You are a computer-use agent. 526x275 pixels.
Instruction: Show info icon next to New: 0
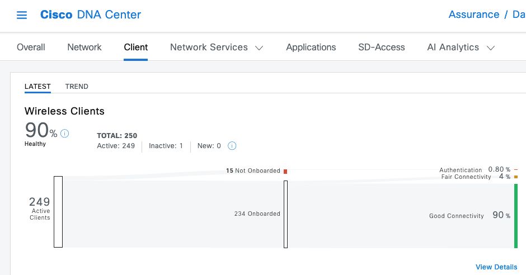click(232, 146)
